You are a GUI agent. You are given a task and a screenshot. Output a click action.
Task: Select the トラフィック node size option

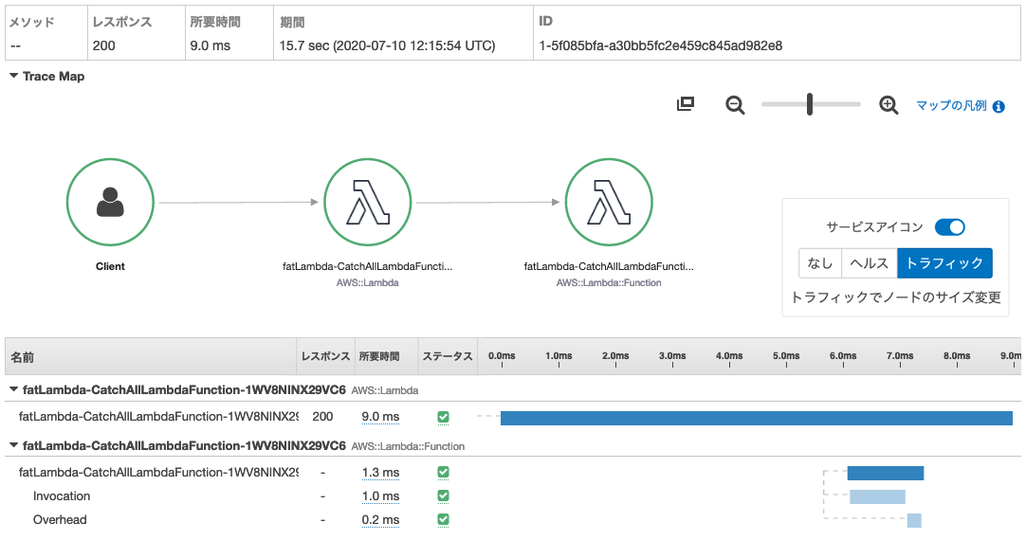click(x=944, y=263)
